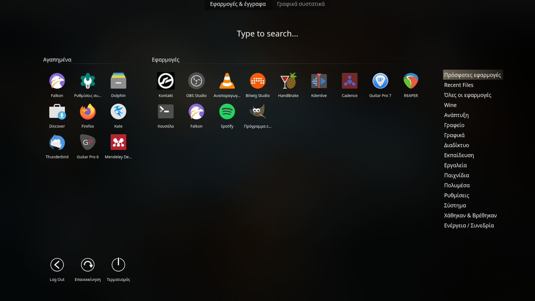Select Recent Files category
The width and height of the screenshot is (535, 301).
(459, 85)
